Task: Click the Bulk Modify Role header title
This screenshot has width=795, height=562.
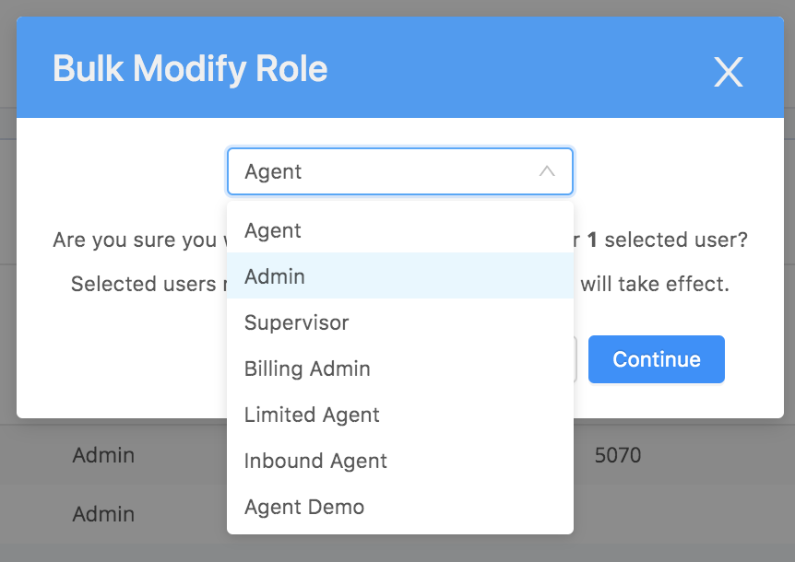Action: (x=190, y=67)
